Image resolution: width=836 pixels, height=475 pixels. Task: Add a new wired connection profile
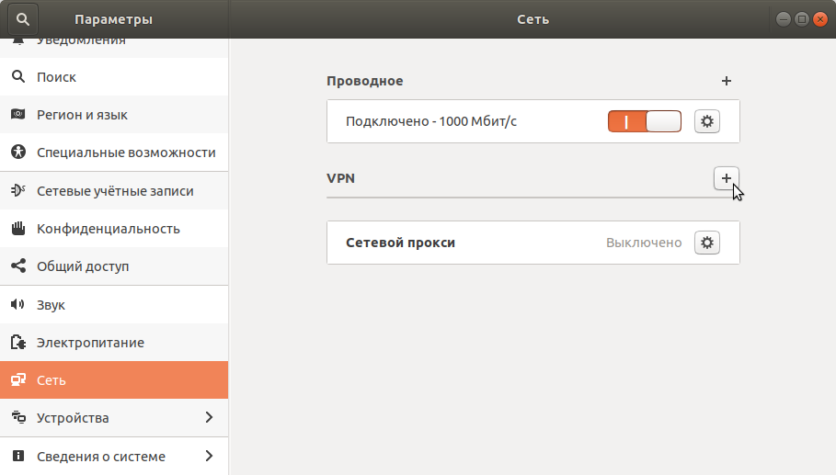pos(727,81)
